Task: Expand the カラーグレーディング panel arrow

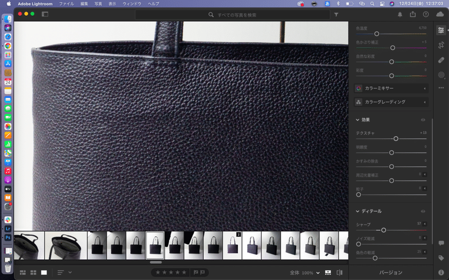Action: tap(425, 102)
